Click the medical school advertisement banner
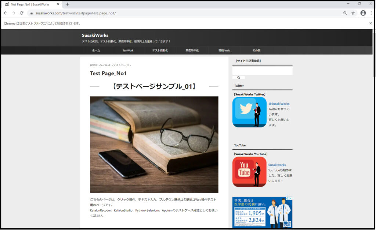 coord(262,212)
